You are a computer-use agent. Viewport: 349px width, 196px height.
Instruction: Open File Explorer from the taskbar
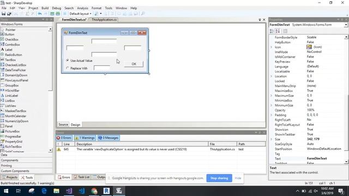pyautogui.click(x=56, y=191)
